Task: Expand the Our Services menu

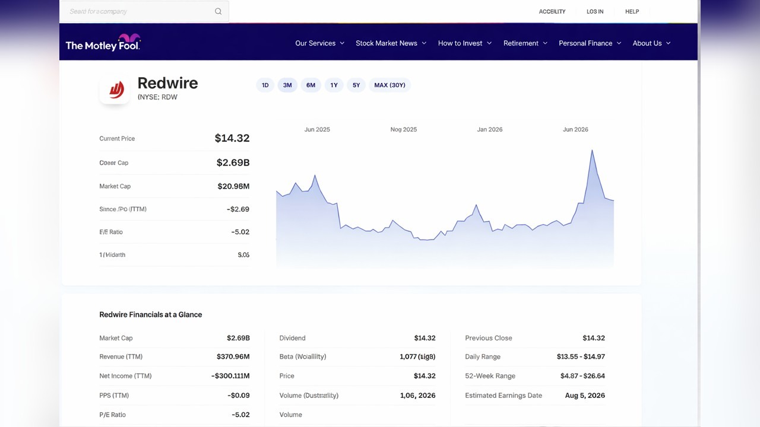Action: (319, 43)
